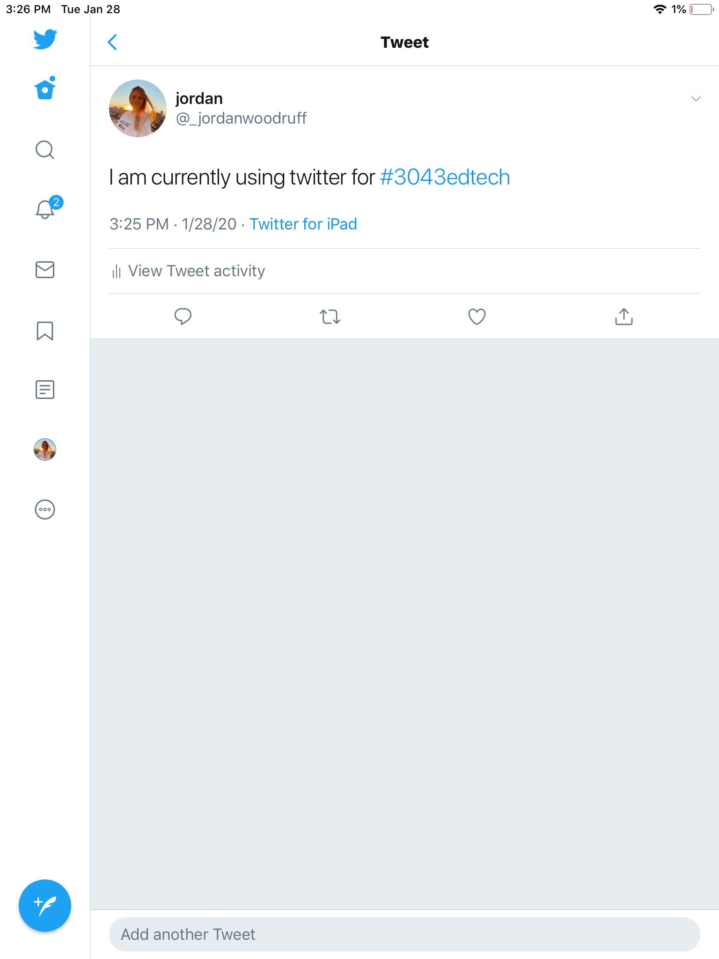719x959 pixels.
Task: Focus the Add another Tweet field
Action: 404,934
